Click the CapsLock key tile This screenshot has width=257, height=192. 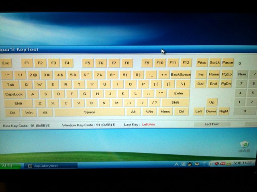[x=14, y=94]
